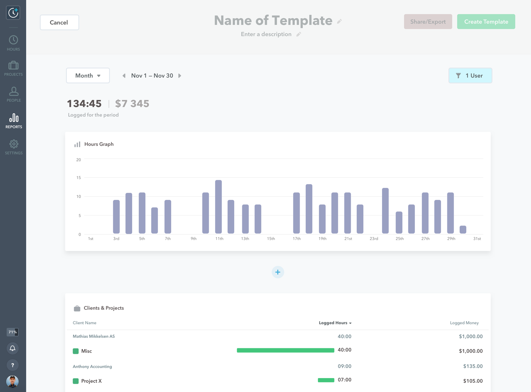Edit the description via its pencil toggle
Viewport: 531px width, 392px height.
tap(298, 34)
